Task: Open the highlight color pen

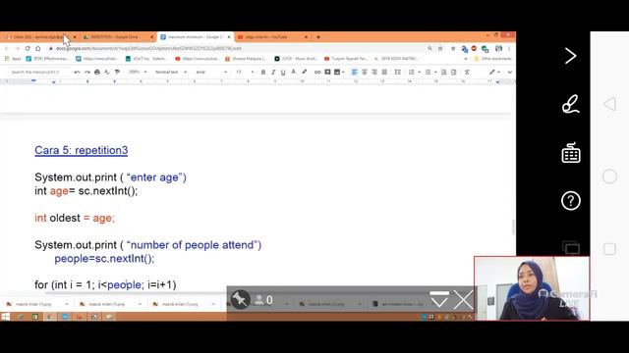Action: click(x=305, y=72)
